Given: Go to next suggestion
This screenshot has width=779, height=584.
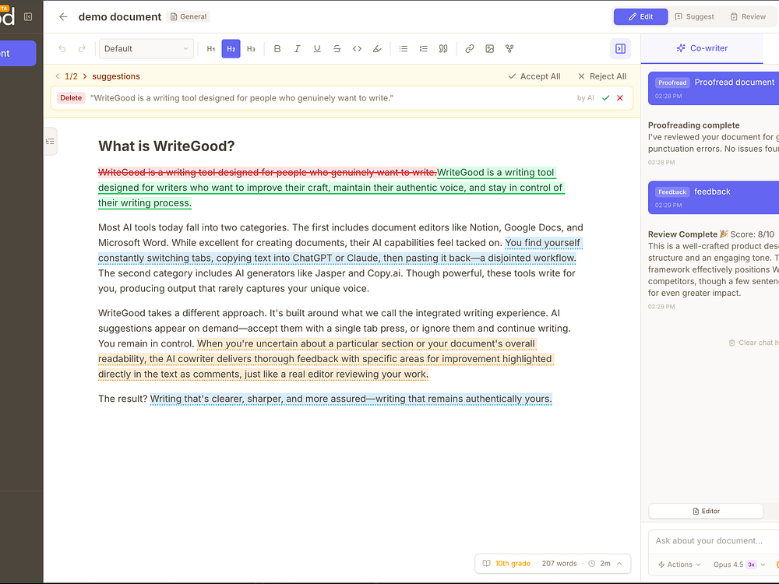Looking at the screenshot, I should click(x=85, y=76).
